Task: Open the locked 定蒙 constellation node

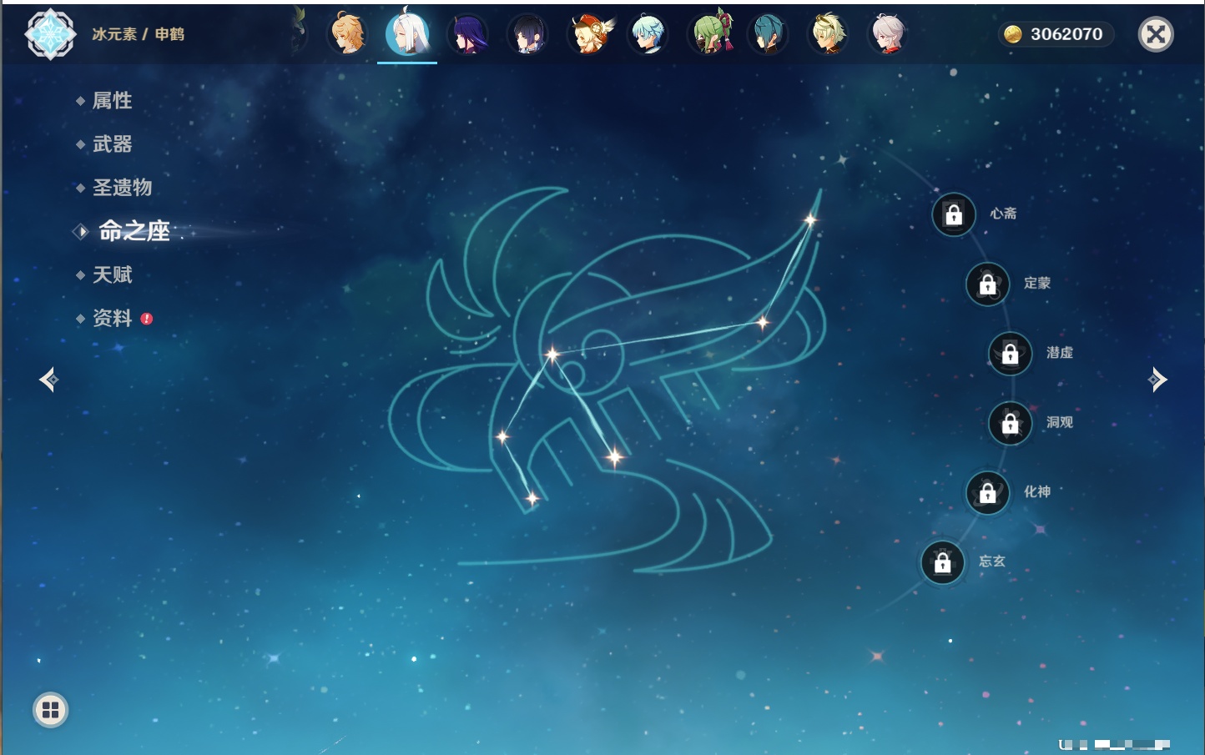Action: pos(988,284)
